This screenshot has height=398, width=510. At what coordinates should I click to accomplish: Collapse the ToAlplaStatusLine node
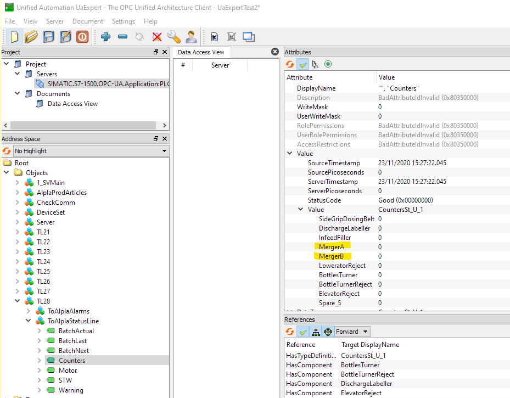coord(29,321)
